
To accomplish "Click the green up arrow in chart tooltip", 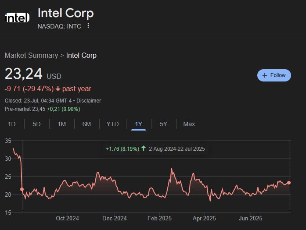I will point(144,149).
